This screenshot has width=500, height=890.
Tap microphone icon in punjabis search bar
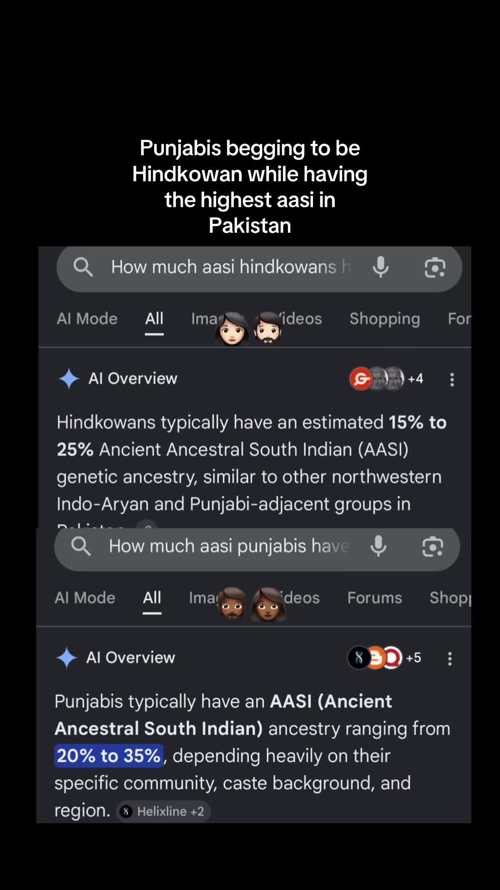coord(378,546)
